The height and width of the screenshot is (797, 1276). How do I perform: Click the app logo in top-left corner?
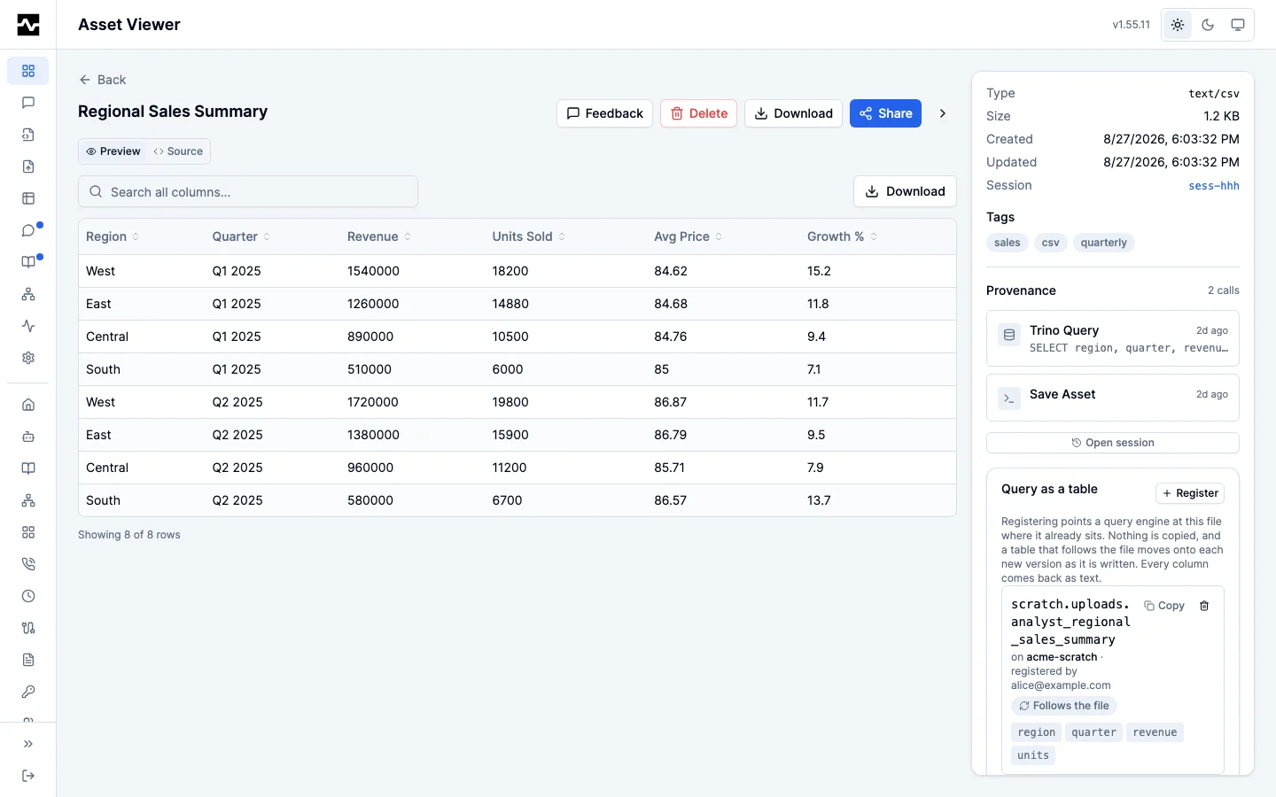[x=28, y=25]
